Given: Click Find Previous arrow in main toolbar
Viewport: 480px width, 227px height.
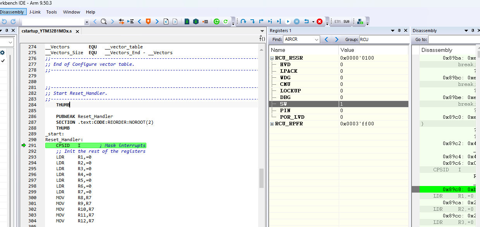Looking at the screenshot, I should [95, 22].
